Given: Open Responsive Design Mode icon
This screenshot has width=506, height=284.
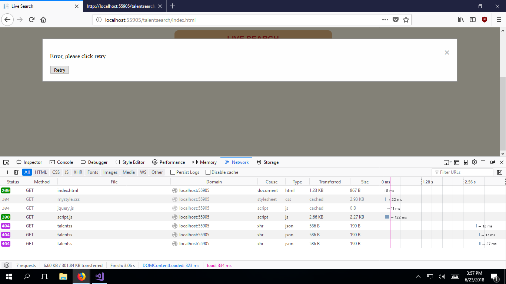Looking at the screenshot, I should 466,162.
